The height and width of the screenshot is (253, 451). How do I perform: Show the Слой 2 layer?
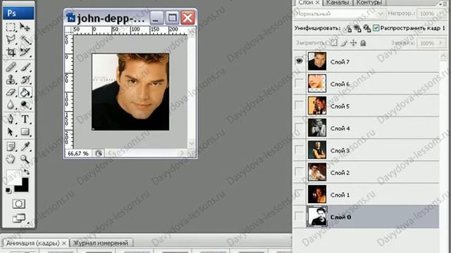coord(299,171)
